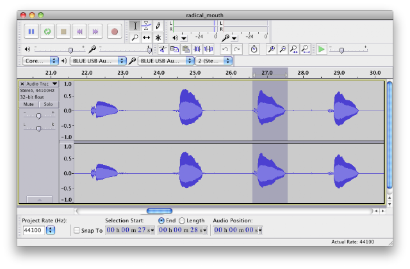Click the horizontal scrollbar thumb
The image size is (410, 269).
[160, 211]
